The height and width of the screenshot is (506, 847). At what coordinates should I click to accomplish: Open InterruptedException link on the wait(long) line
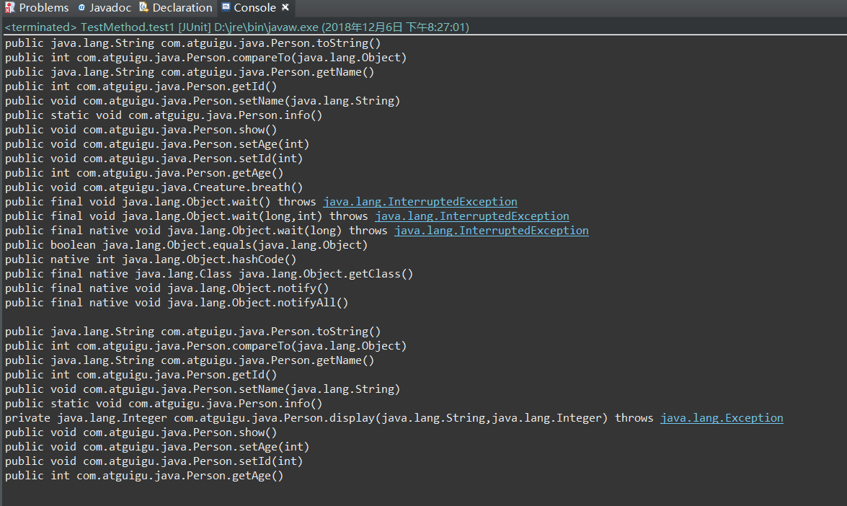(491, 231)
